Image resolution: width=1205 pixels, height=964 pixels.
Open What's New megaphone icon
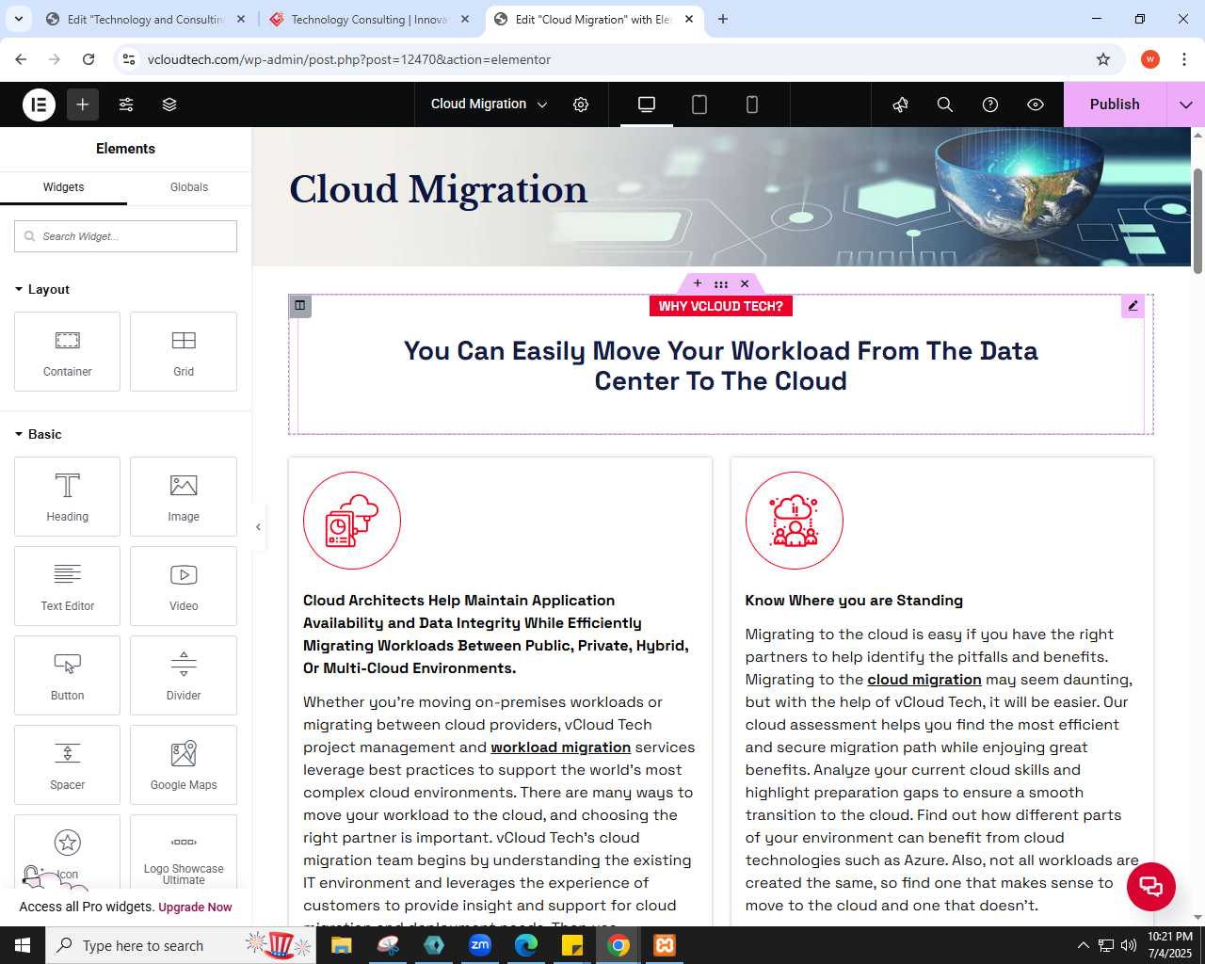[x=900, y=104]
